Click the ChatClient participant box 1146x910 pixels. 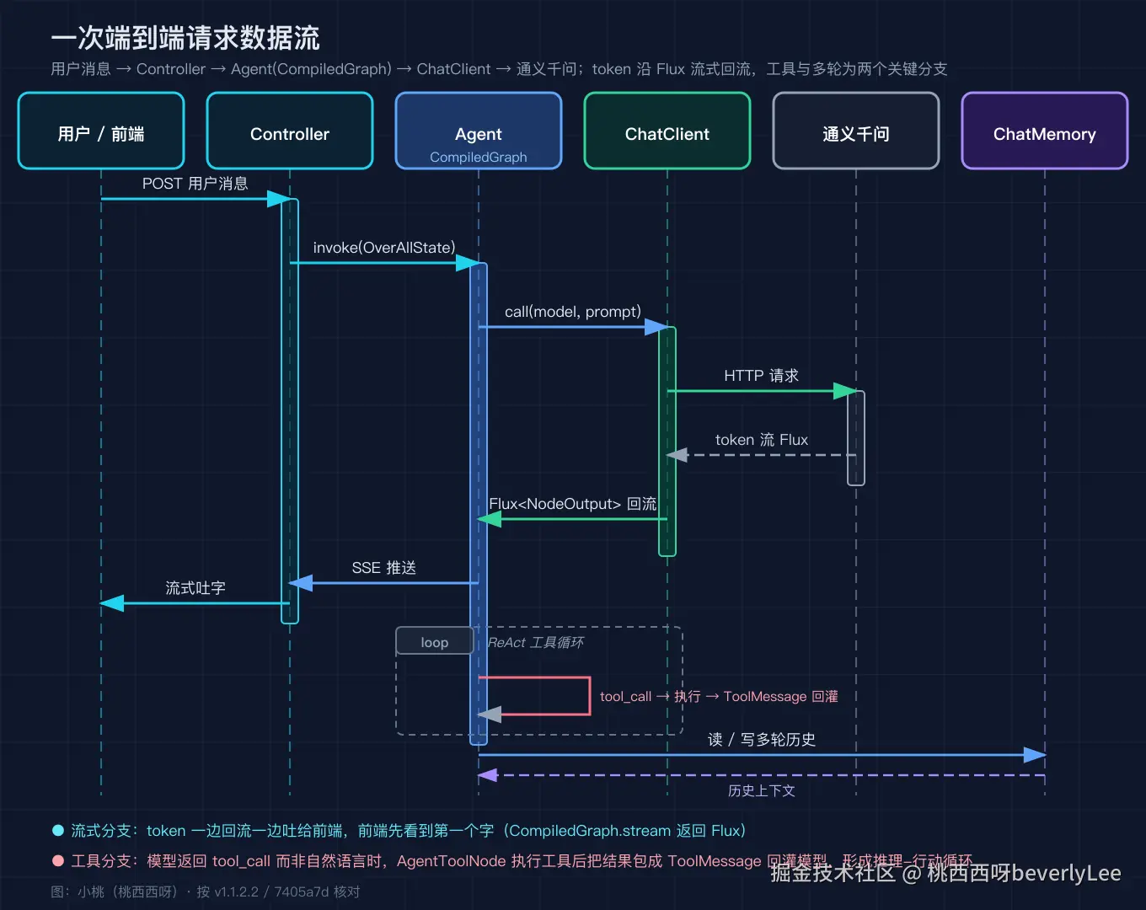click(x=667, y=131)
